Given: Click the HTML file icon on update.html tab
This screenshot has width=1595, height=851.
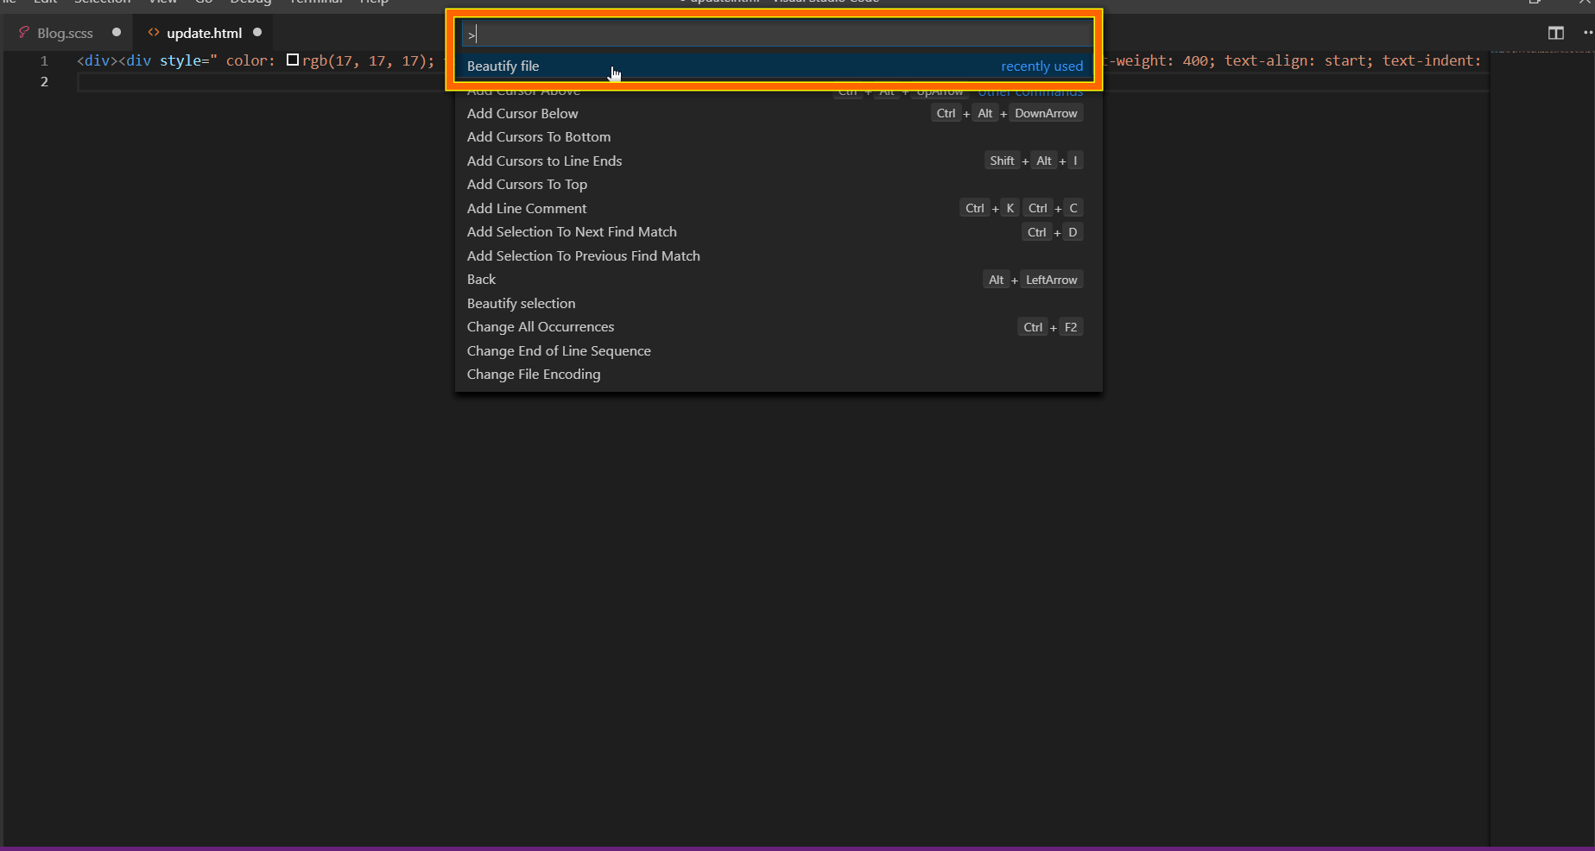Looking at the screenshot, I should [154, 33].
